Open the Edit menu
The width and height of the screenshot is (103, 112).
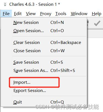(x=18, y=14)
